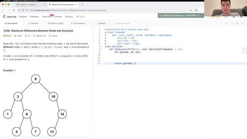
Task: Click the editor info icon
Action: click(x=221, y=23)
